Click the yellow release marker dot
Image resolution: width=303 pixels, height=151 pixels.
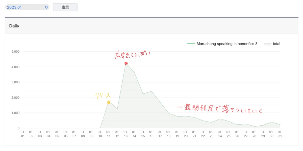pos(109,102)
